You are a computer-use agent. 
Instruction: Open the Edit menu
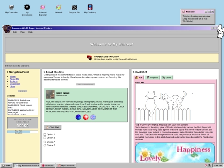tap(15, 32)
